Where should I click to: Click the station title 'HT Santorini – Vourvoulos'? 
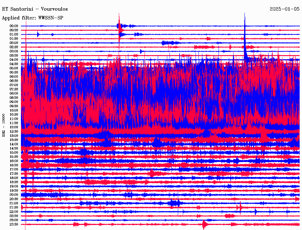click(35, 9)
